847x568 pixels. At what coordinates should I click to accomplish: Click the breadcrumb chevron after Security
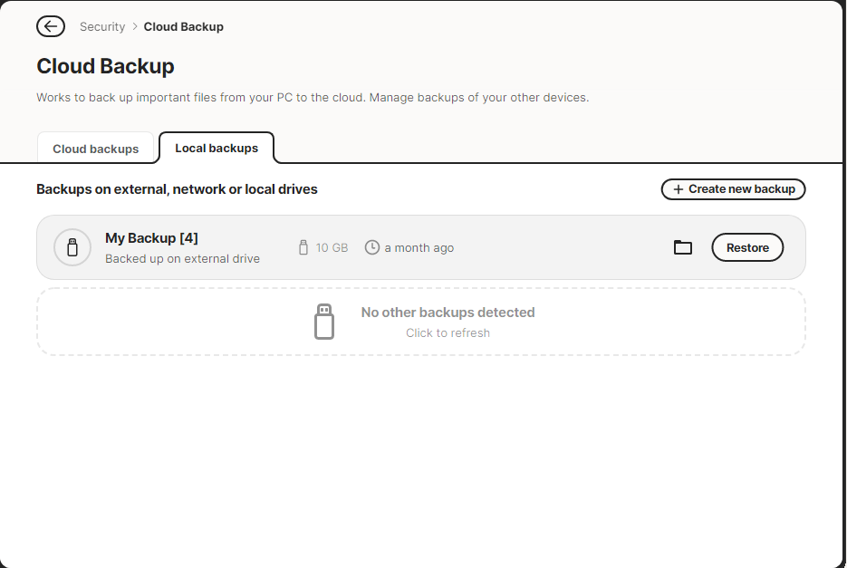[x=134, y=26]
